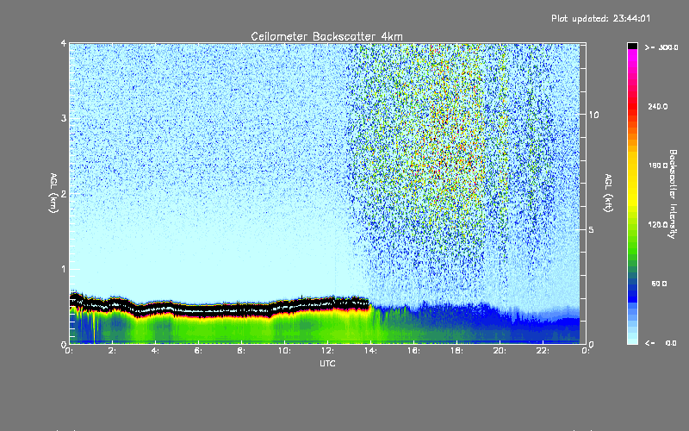Screen dimensions: 689x431
Task: Click the "4:" UTC time tick
Action: [155, 351]
